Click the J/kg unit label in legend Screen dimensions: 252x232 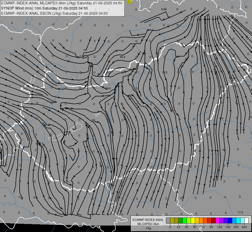click(x=148, y=228)
